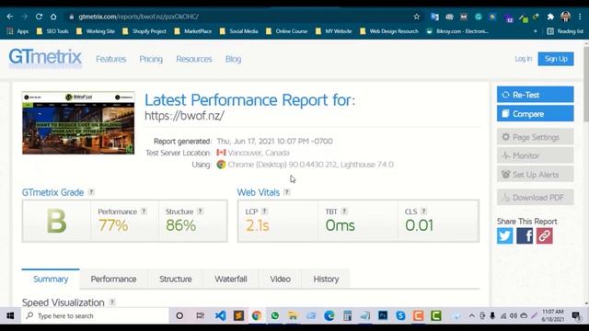589x331 pixels.
Task: Click the Windows taskbar search box
Action: tap(95, 315)
